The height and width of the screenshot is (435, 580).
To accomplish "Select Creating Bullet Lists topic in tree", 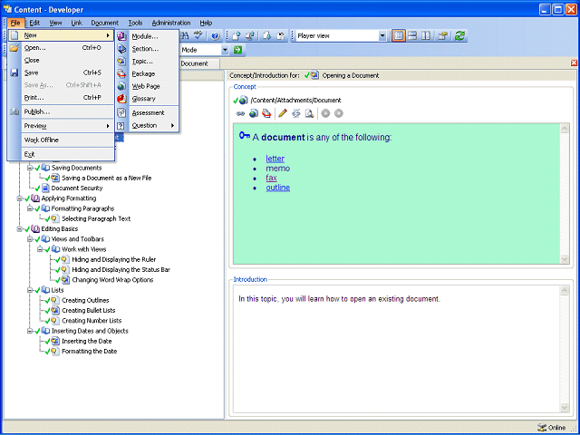I will click(x=89, y=310).
